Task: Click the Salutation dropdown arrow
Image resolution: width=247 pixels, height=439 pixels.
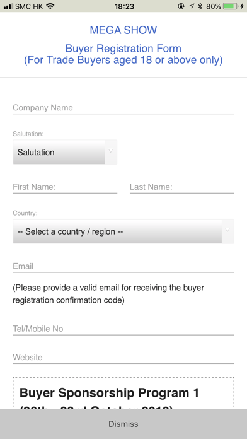Action: click(x=111, y=151)
